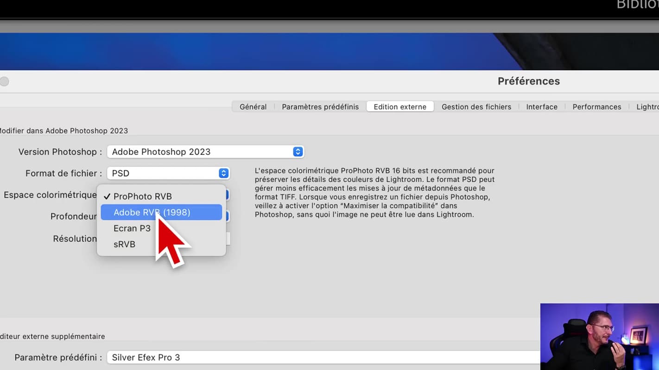Choose ProPhoto RVB in the color space list
Viewport: 659px width, 370px height.
161,197
